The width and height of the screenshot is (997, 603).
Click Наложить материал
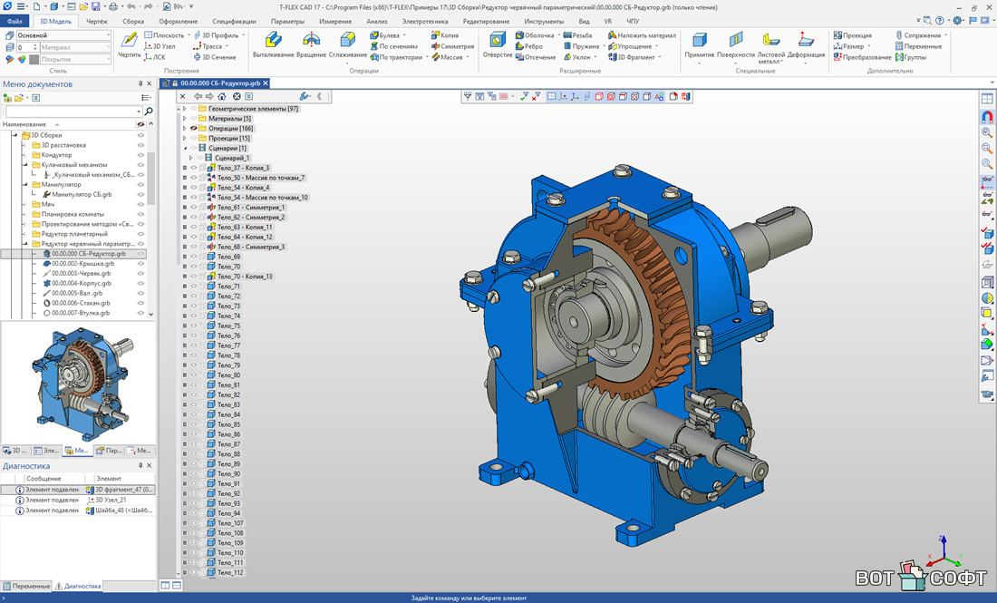click(x=642, y=35)
